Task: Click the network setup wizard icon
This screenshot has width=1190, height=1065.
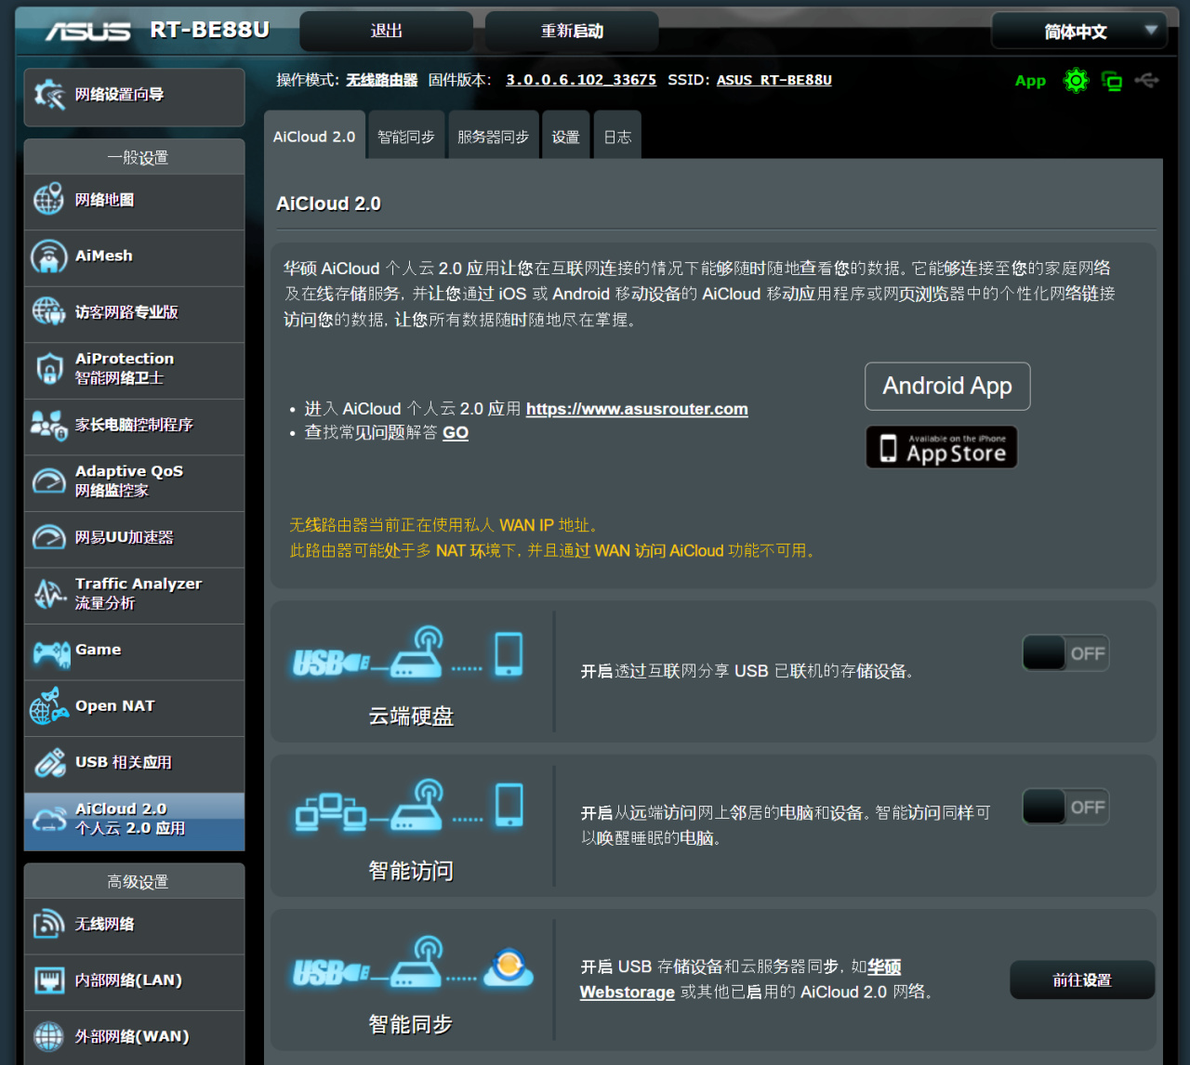Action: 49,95
